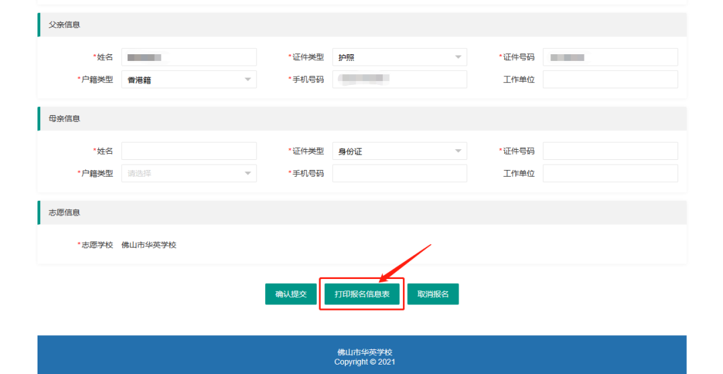Open father's 证件类型 dropdown showing 护照

(399, 58)
